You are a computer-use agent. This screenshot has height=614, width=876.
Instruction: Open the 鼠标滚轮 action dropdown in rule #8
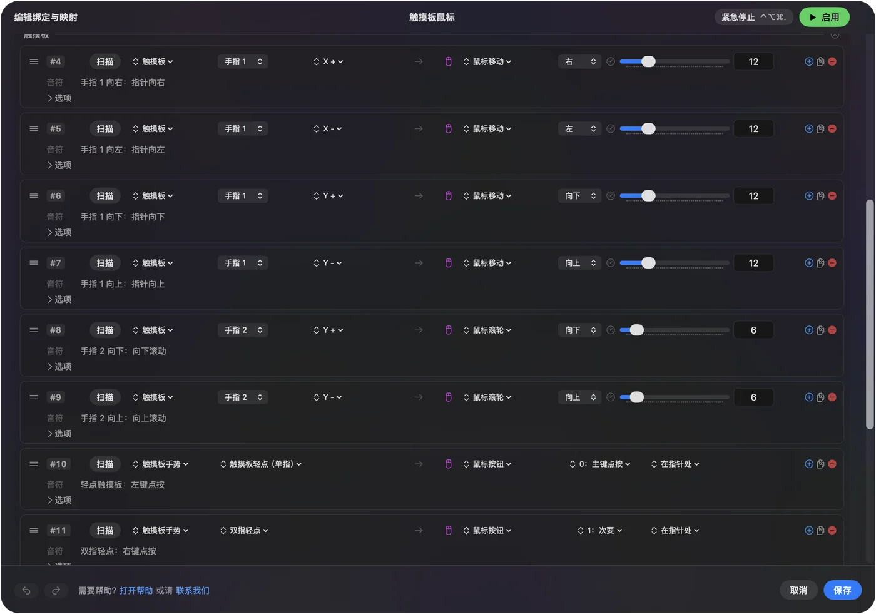pyautogui.click(x=487, y=330)
